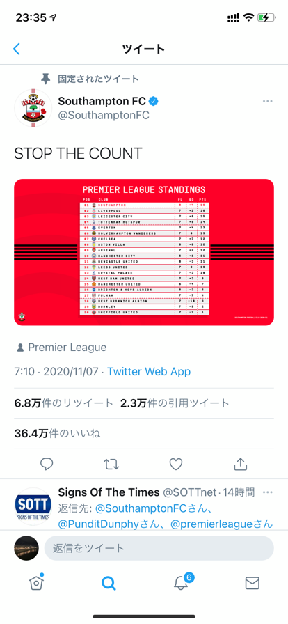This screenshot has width=288, height=624.
Task: Tap the back chevron arrow
Action: (x=16, y=49)
